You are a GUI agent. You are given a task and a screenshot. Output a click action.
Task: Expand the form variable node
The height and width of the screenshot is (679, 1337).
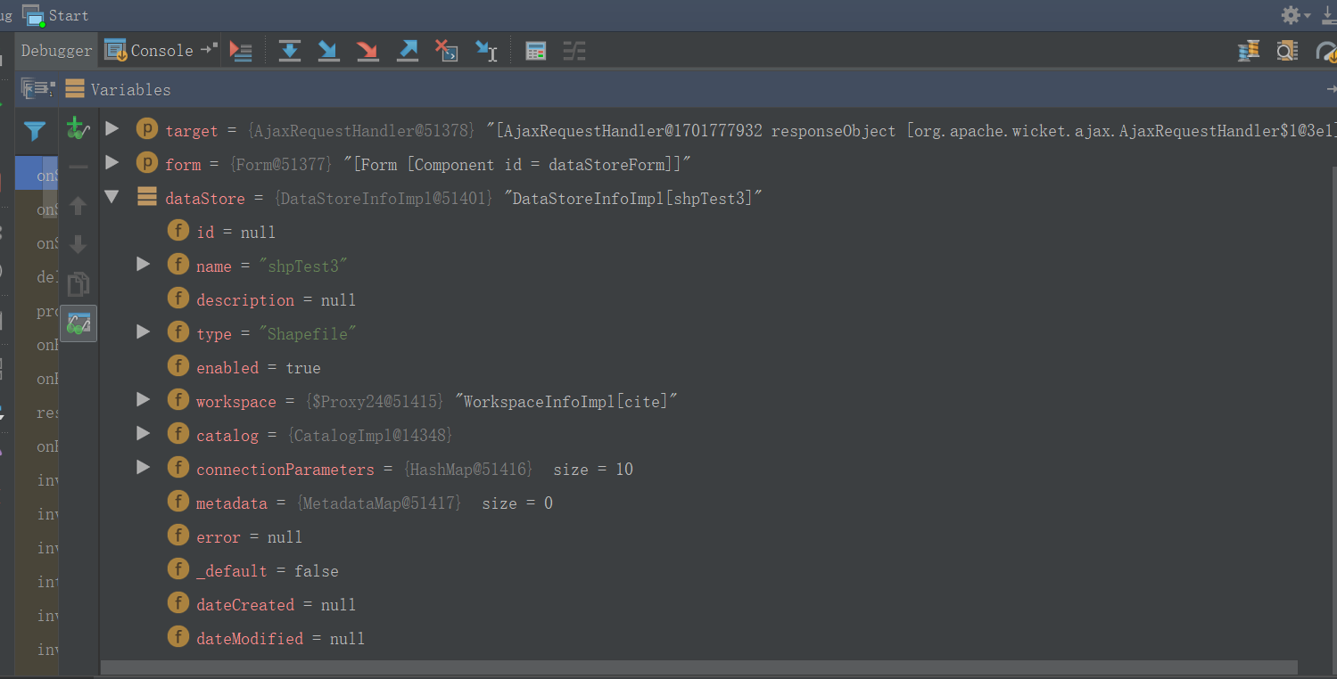(x=111, y=163)
